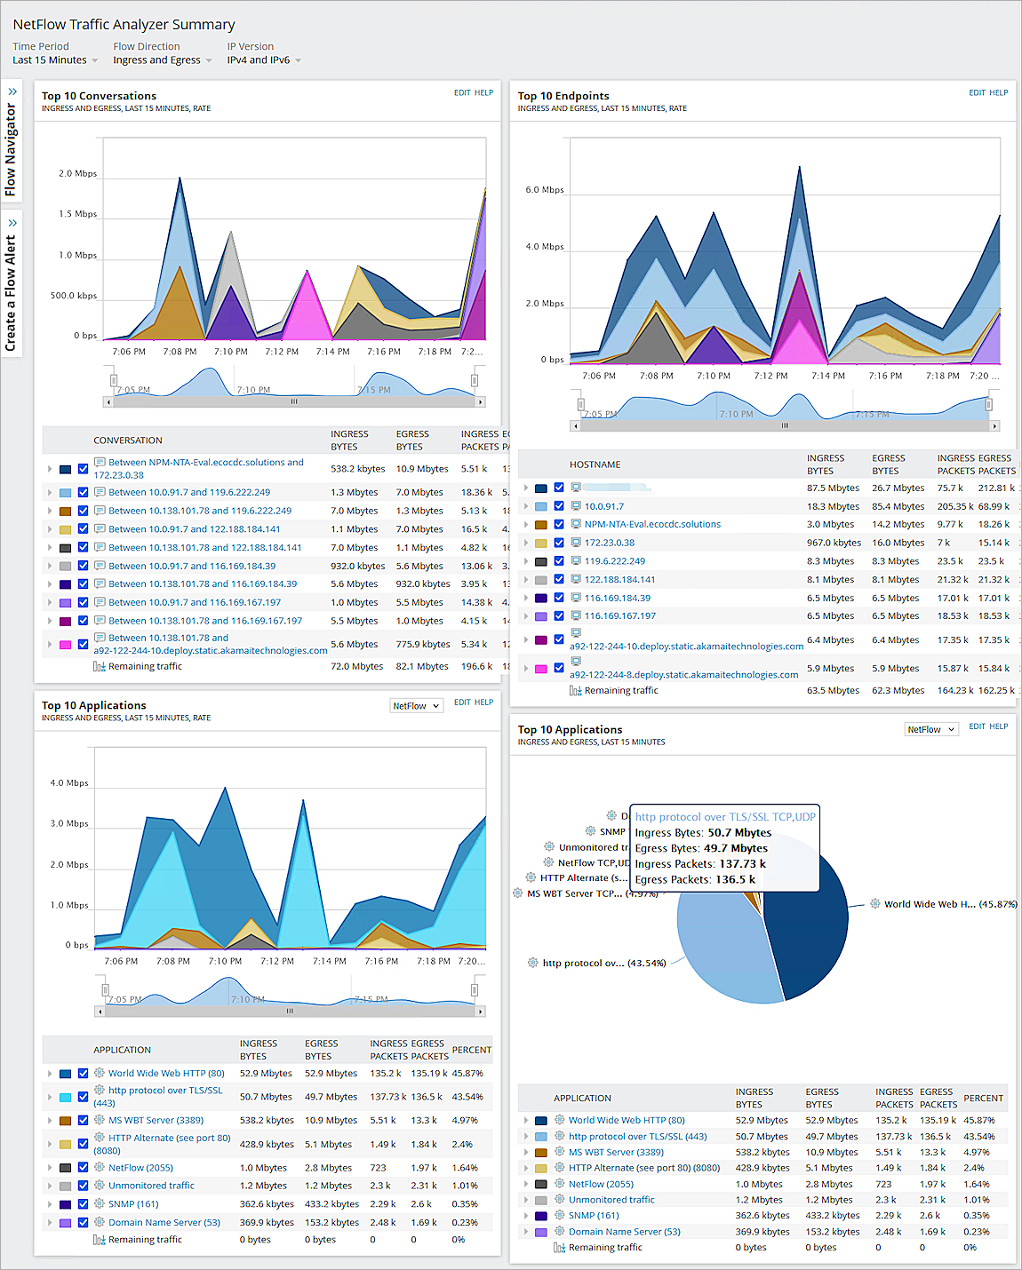Click the monitor icon beside the akamaitechnologies.com endpoint

(x=578, y=632)
